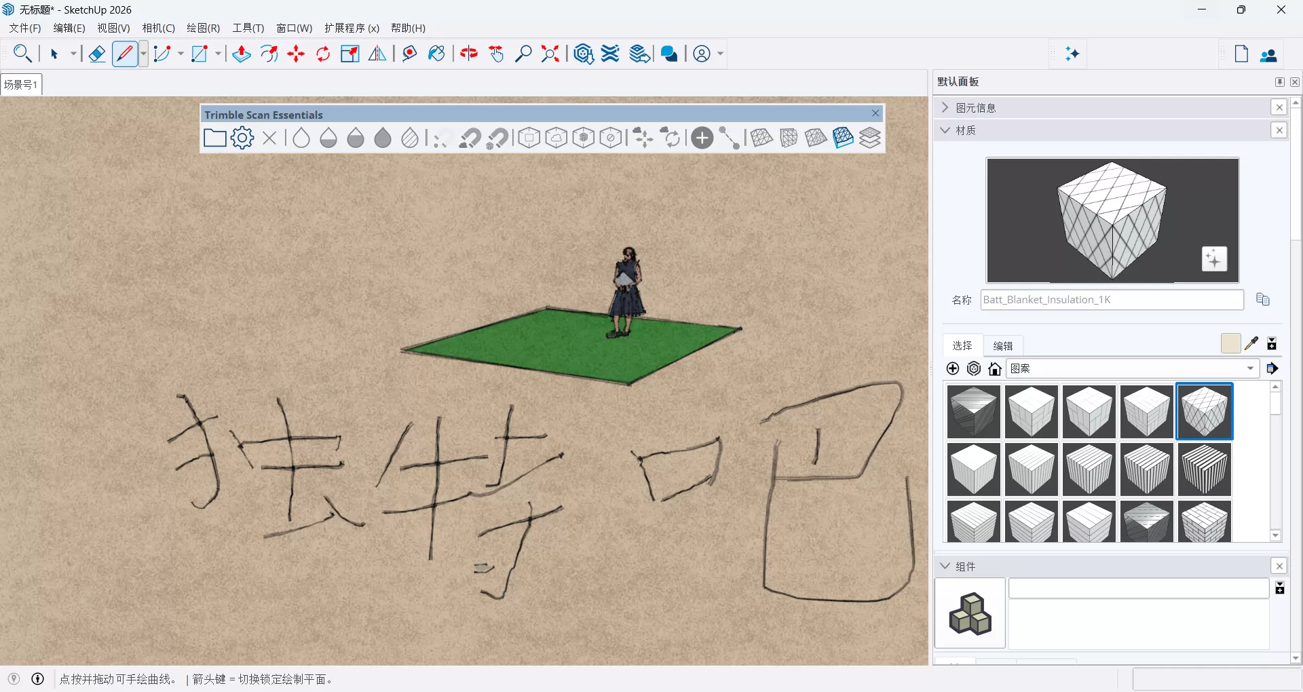
Task: Click the beige color swatch in materials panel
Action: coord(1230,343)
